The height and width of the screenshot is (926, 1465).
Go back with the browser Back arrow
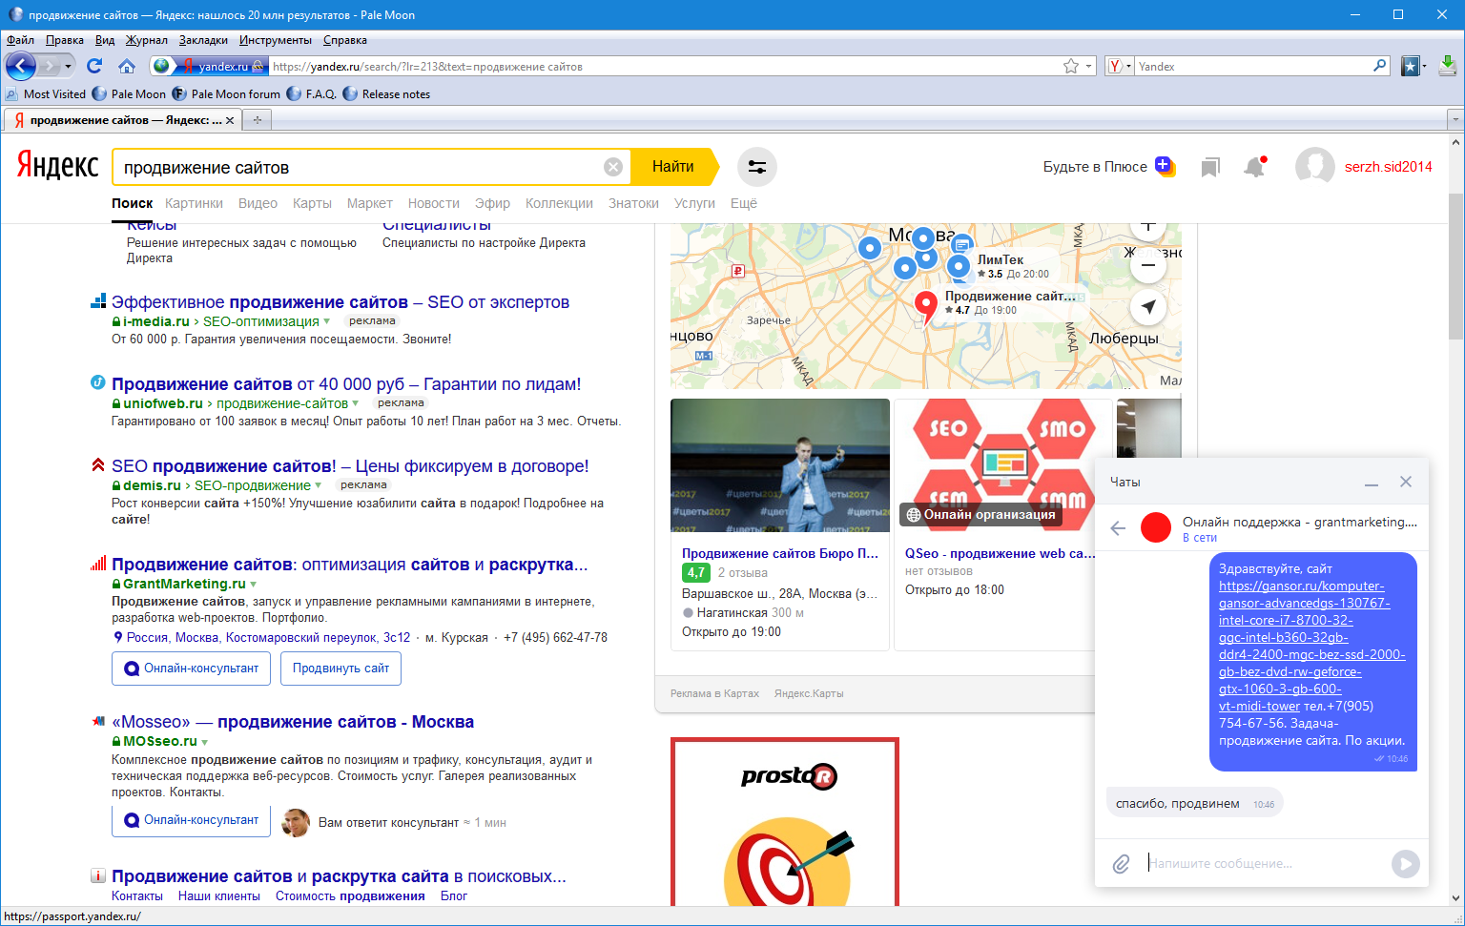pos(20,66)
